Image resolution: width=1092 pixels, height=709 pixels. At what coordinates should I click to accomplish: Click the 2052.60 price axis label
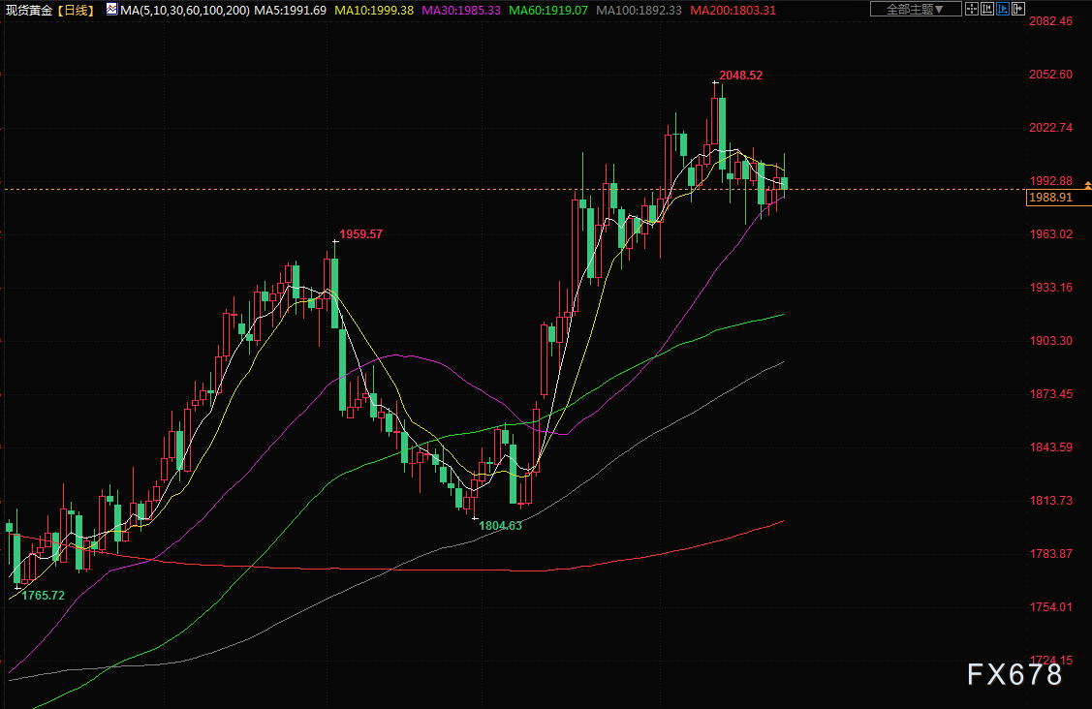click(1051, 75)
